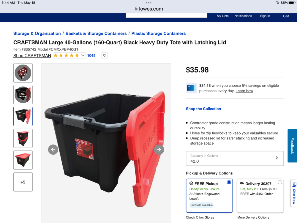Open My Lists in top navigation
Screen dimensions: 297x223
(222, 16)
